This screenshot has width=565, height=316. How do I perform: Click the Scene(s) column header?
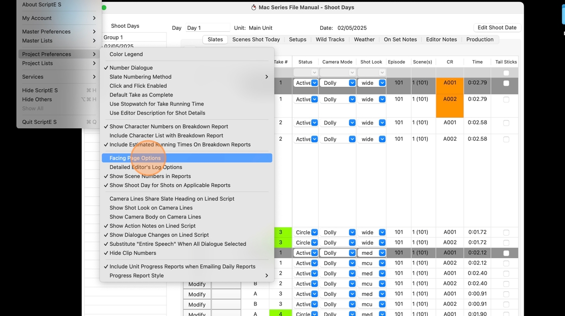click(422, 62)
